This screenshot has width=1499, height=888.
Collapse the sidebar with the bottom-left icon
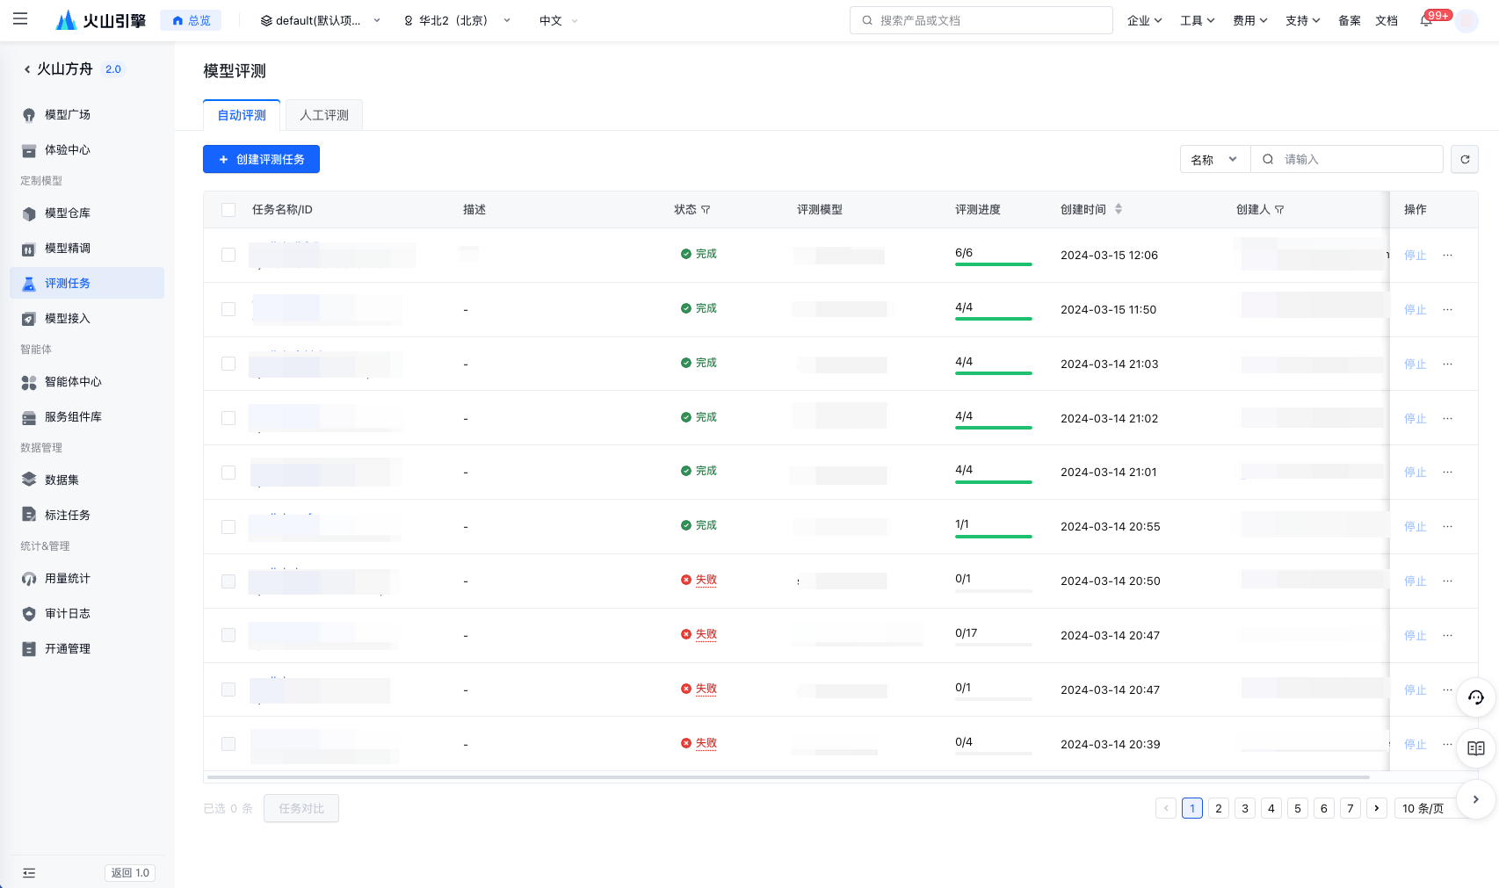click(x=29, y=873)
